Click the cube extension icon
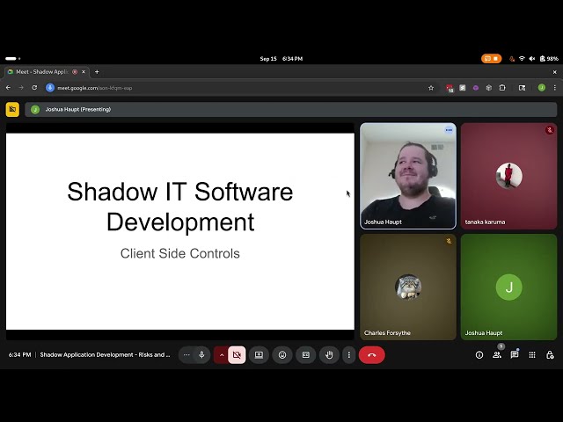 pos(489,88)
